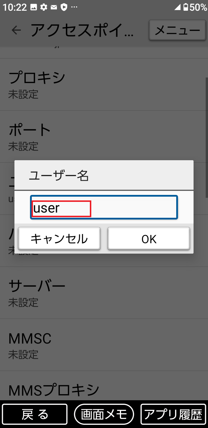Open アプリ履歴 from the bottom bar

point(173,414)
